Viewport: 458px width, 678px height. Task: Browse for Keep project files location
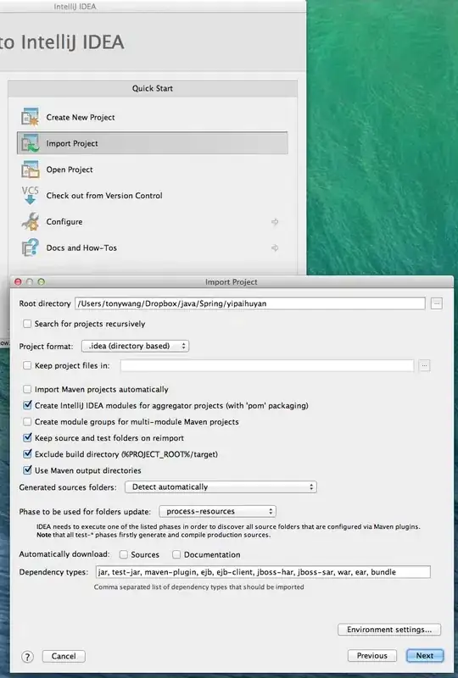click(x=425, y=366)
